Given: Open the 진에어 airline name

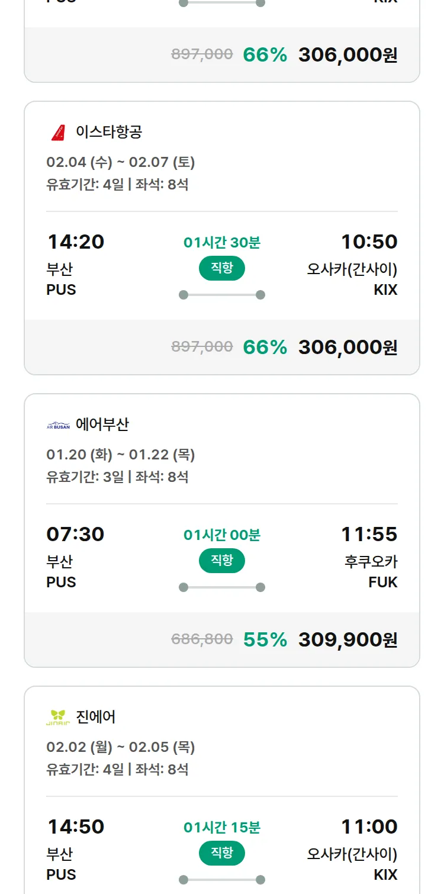Looking at the screenshot, I should (x=96, y=717).
